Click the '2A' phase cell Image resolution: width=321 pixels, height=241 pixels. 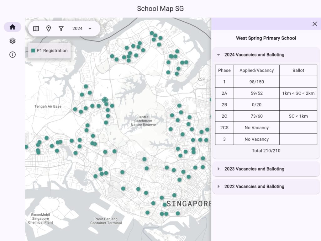(224, 93)
